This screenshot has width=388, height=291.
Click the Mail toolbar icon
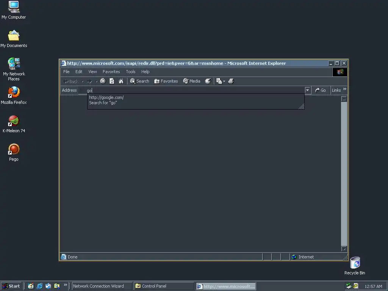click(x=219, y=81)
